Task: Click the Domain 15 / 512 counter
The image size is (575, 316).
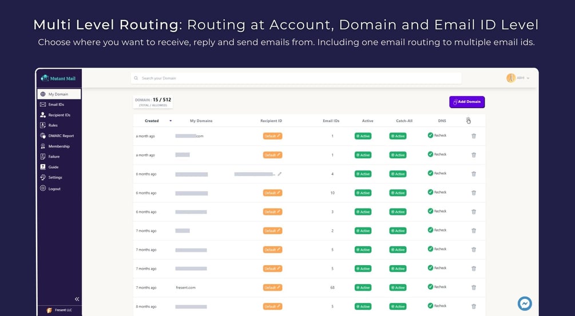Action: (x=153, y=102)
